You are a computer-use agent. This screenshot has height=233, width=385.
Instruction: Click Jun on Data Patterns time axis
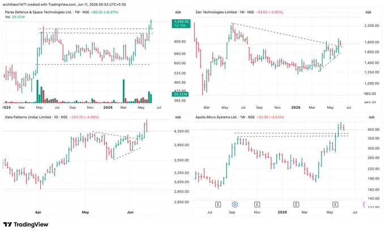130,212
